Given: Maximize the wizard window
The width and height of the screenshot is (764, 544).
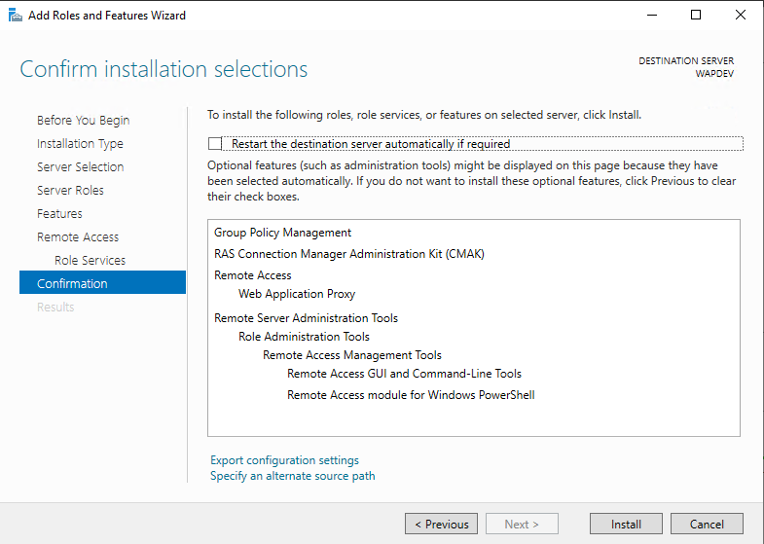Looking at the screenshot, I should tap(696, 16).
